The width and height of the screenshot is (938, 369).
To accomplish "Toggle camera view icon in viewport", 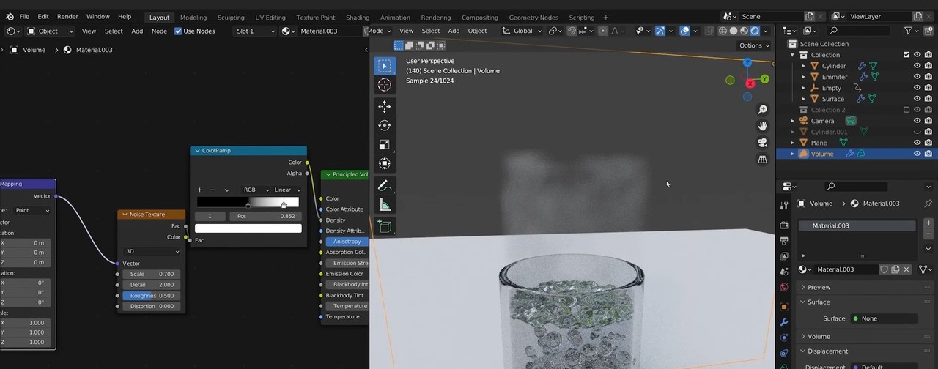I will [x=762, y=142].
